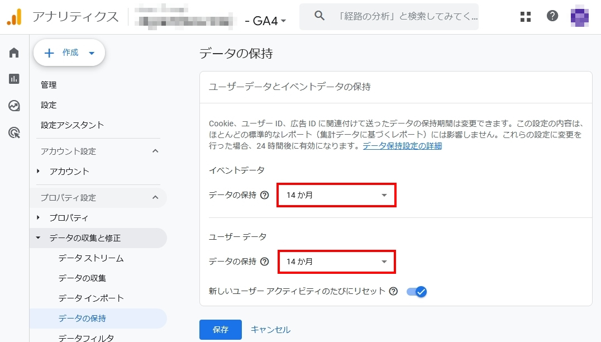This screenshot has width=601, height=342.
Task: Click the profile avatar icon
Action: click(x=579, y=16)
